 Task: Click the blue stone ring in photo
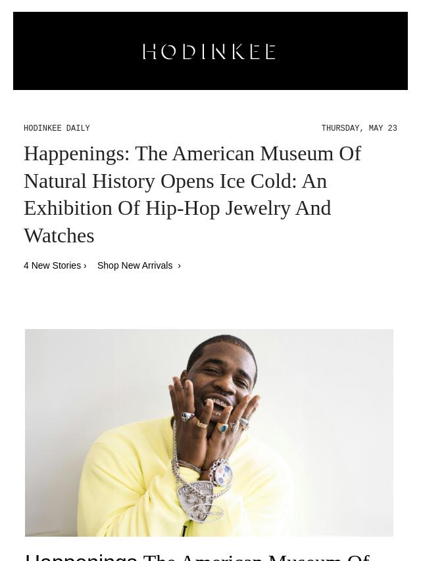pos(223,428)
